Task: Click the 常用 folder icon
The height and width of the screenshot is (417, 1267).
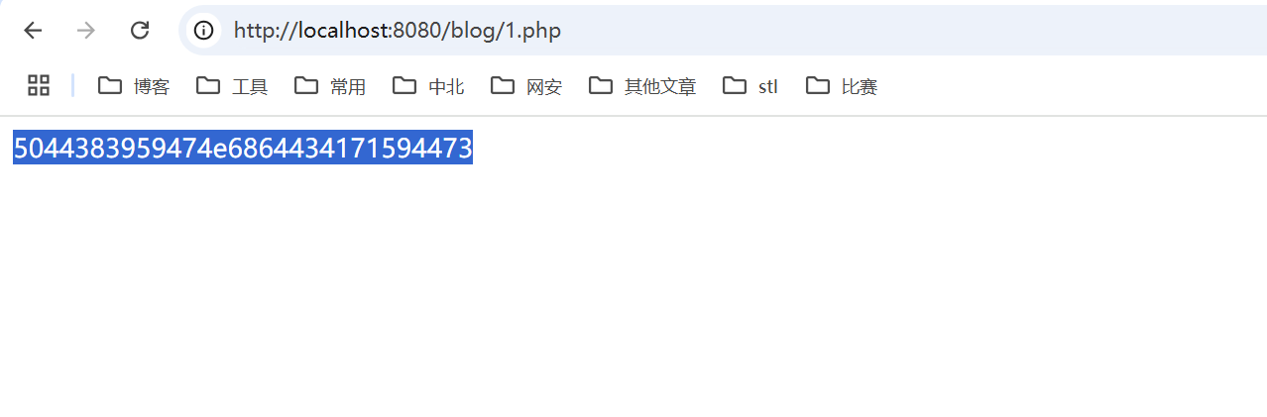Action: click(306, 85)
